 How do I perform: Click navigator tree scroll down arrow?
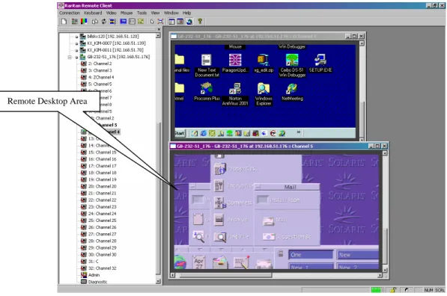pyautogui.click(x=158, y=281)
